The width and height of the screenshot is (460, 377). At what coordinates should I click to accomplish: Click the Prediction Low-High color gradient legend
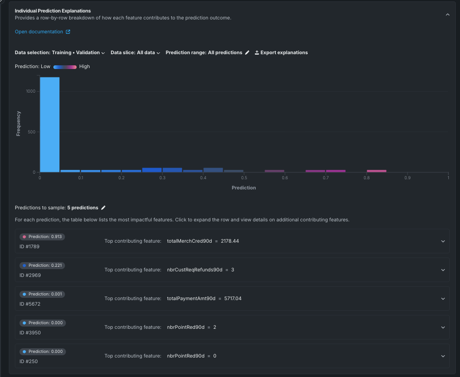coord(65,67)
